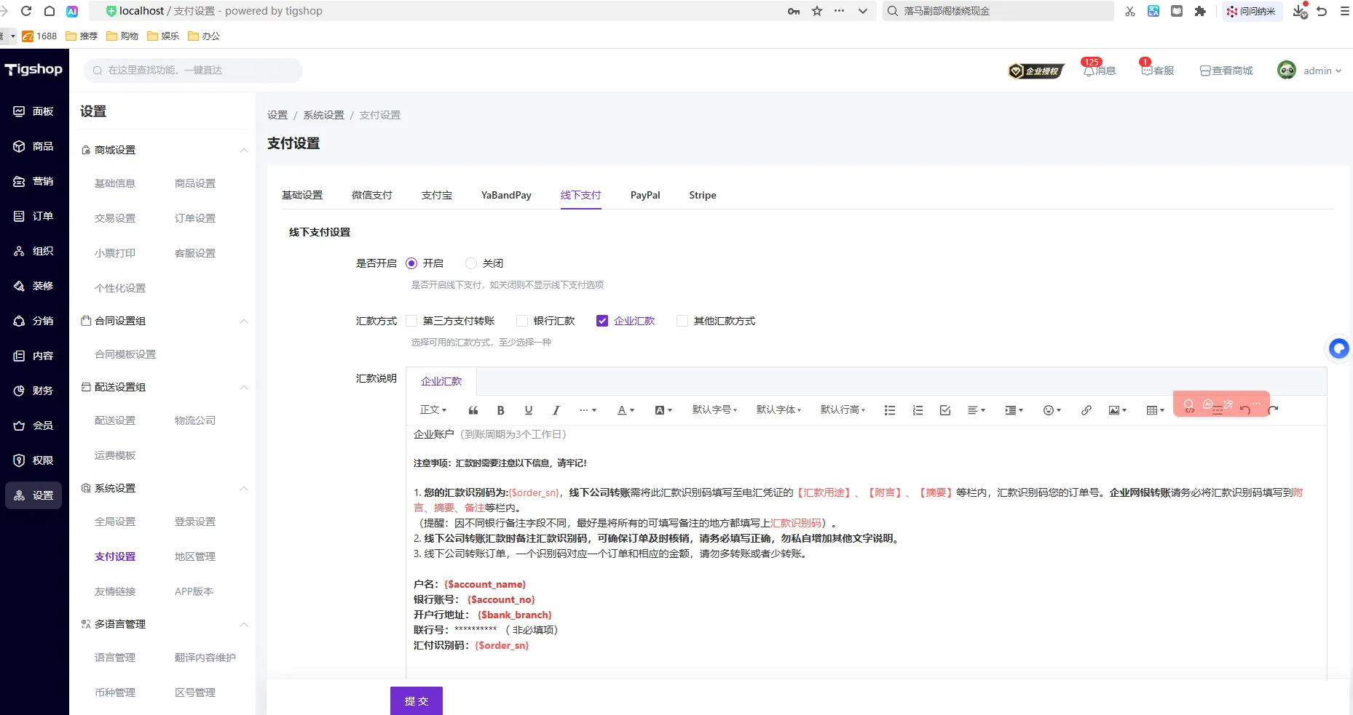Check the 银行汇款 checkbox
The height and width of the screenshot is (715, 1353).
[x=522, y=321]
